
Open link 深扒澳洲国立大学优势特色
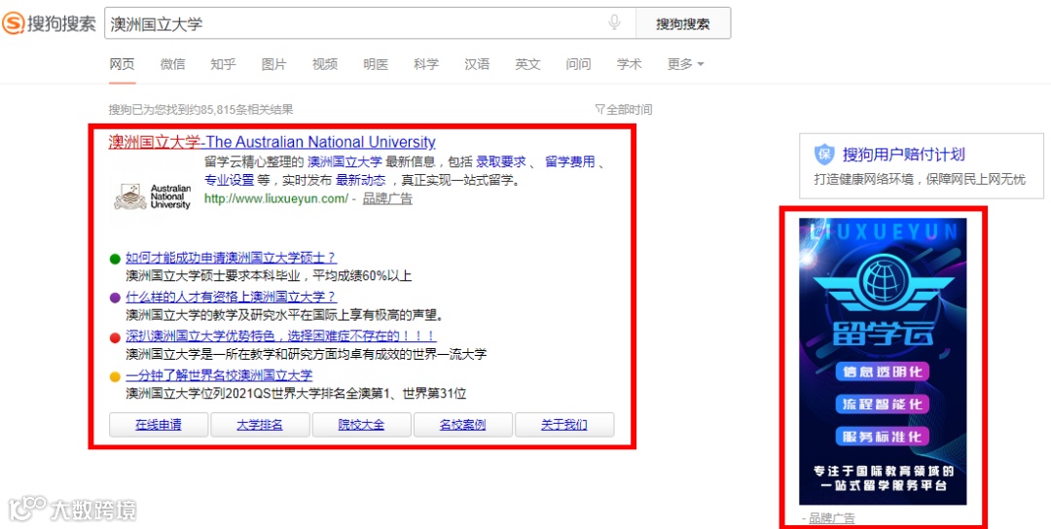coord(281,336)
